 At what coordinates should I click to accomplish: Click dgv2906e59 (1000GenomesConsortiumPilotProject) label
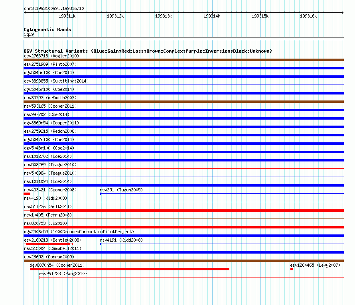point(79,232)
